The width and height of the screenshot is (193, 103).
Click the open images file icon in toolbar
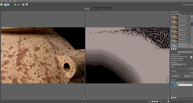pos(2,5)
